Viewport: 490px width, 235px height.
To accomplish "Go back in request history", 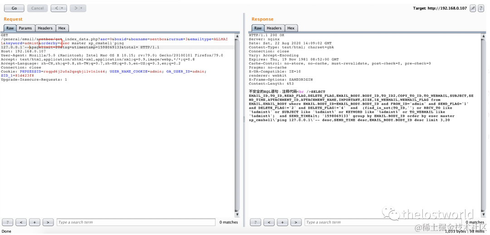I will point(59,8).
